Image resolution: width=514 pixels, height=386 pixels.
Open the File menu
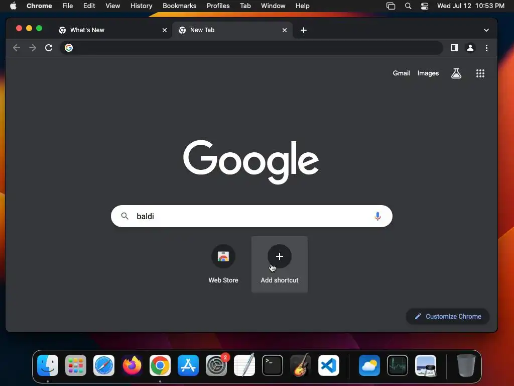(68, 6)
